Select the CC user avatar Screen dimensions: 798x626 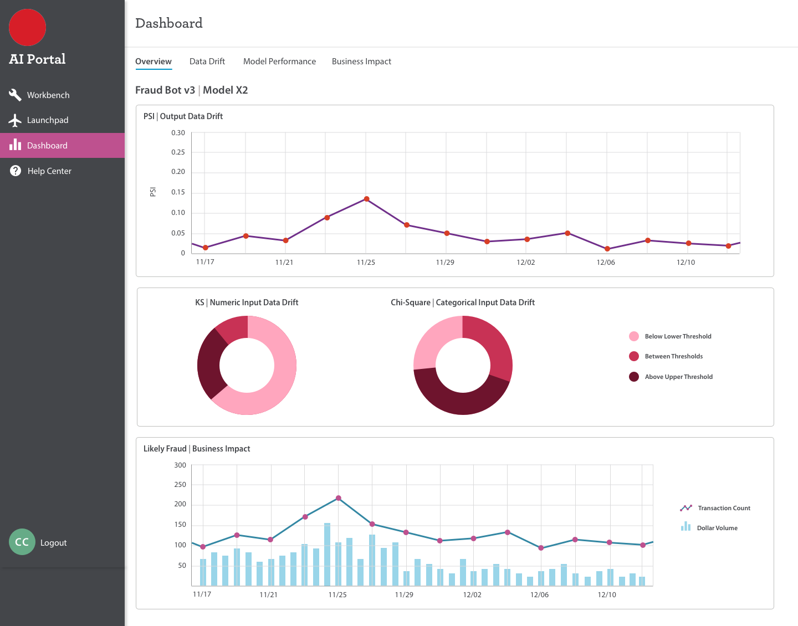22,542
